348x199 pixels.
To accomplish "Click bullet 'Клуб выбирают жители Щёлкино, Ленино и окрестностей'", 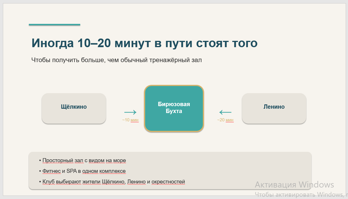I will [112, 182].
